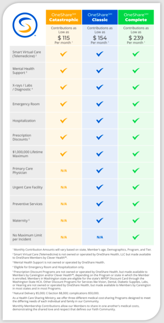Click orange N/A in Primary Care Physician row
The width and height of the screenshot is (164, 323).
[64, 171]
